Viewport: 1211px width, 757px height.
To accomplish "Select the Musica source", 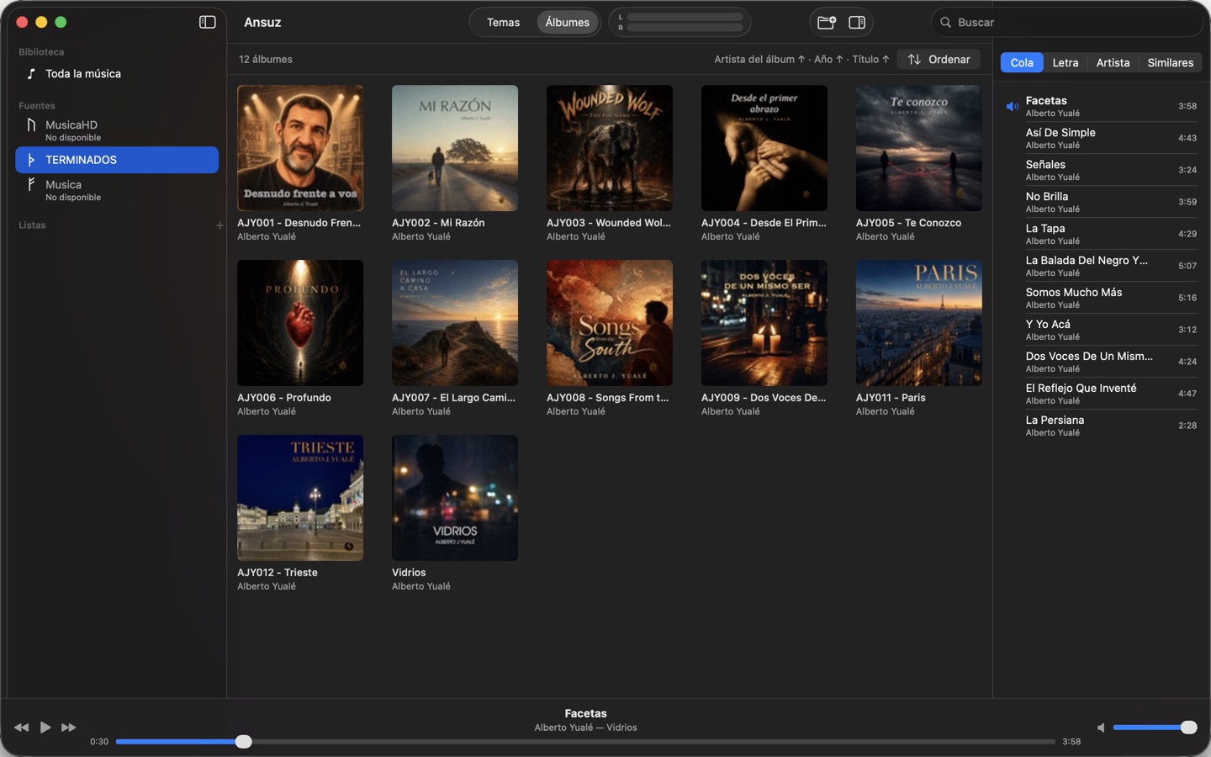I will click(117, 190).
